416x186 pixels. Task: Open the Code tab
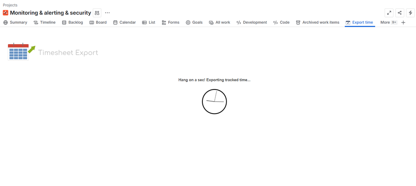coord(281,22)
